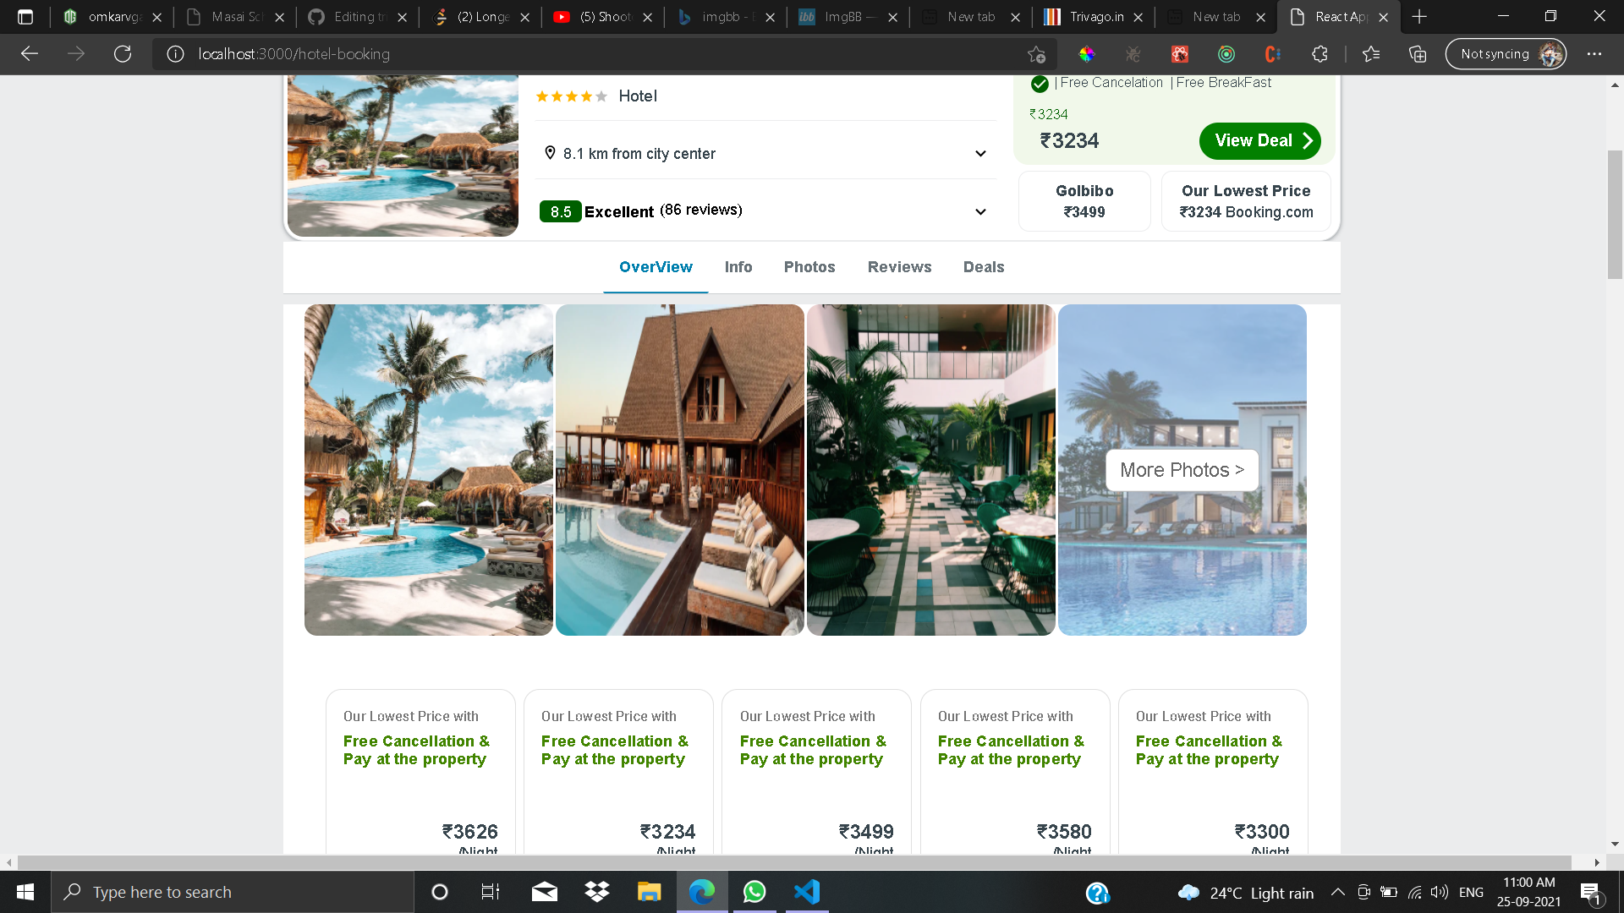This screenshot has width=1624, height=913.
Task: Click the horizontal scrollbar at page bottom
Action: coord(793,862)
